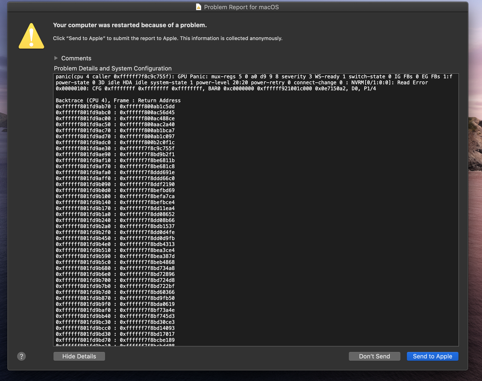The height and width of the screenshot is (381, 482).
Task: Click backtrace row 0xffffff801fd9ad70
Action: (x=115, y=136)
